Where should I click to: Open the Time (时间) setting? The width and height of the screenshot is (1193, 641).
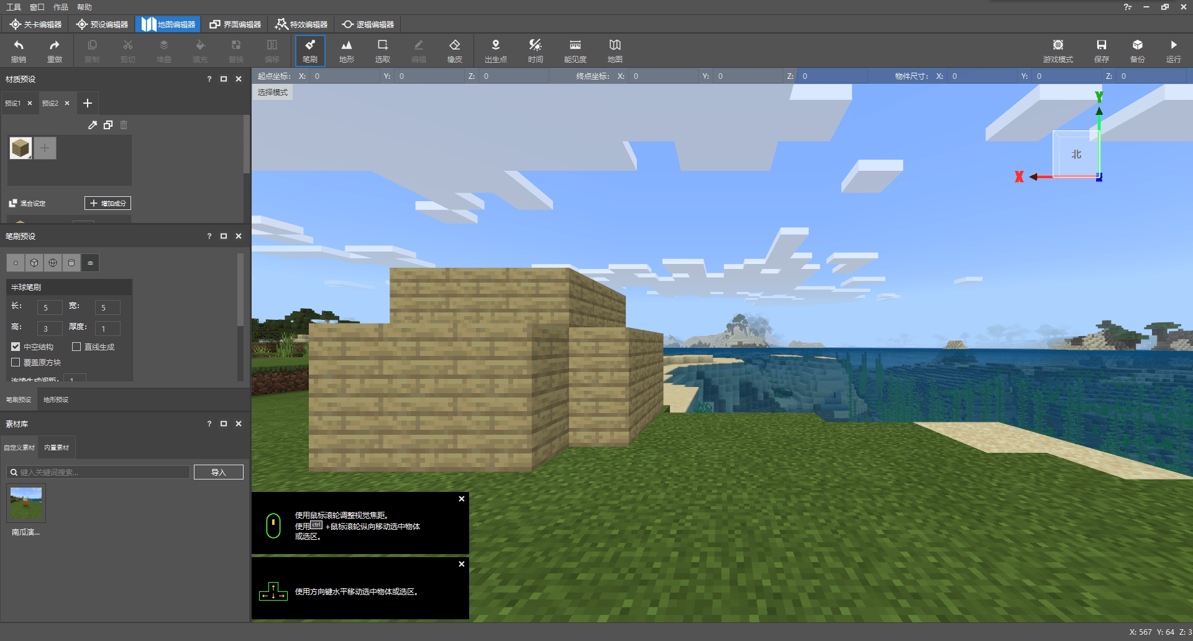[x=536, y=50]
